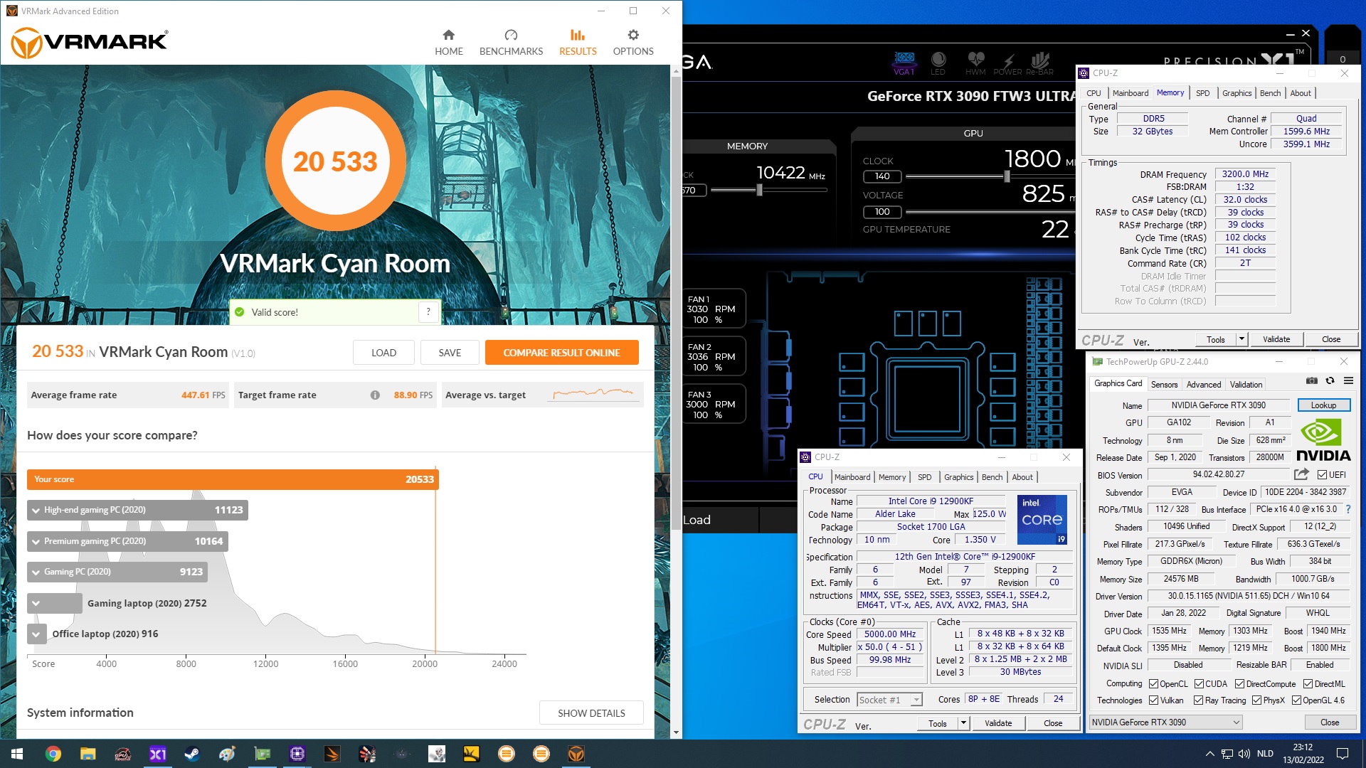The image size is (1366, 768).
Task: Click the volume icon in the system tray
Action: (1244, 754)
